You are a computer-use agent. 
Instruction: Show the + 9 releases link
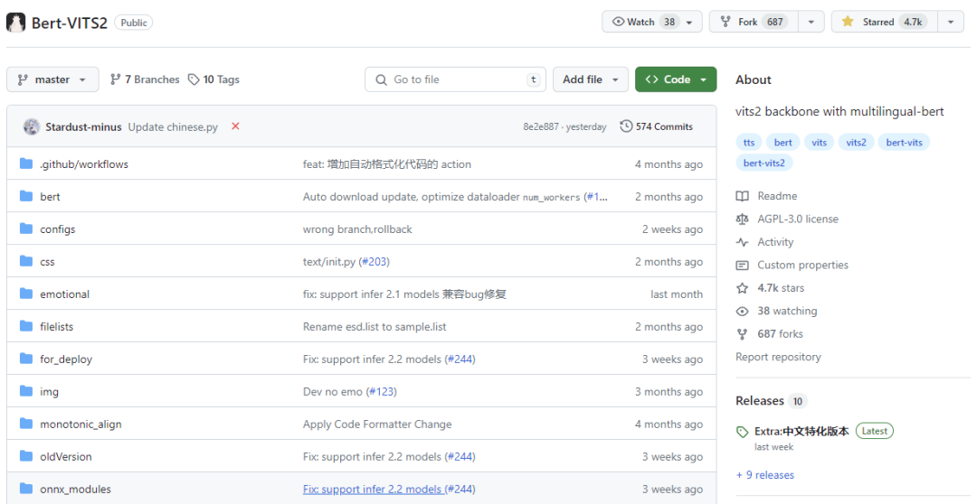tap(765, 475)
